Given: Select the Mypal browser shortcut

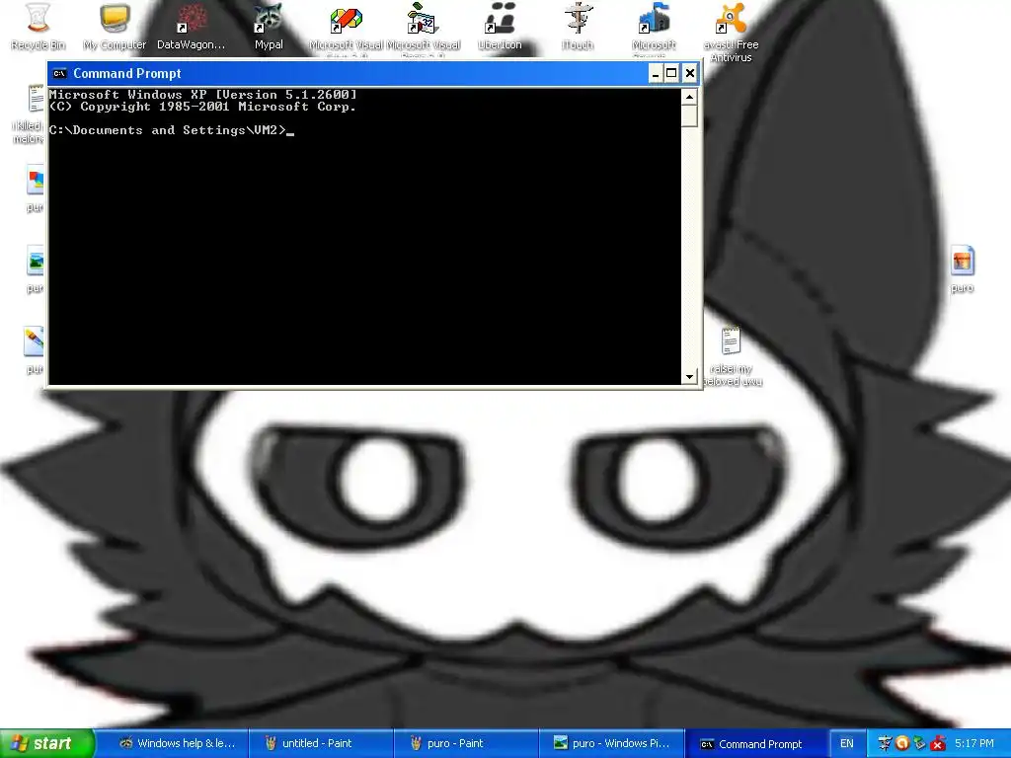Looking at the screenshot, I should [x=269, y=26].
